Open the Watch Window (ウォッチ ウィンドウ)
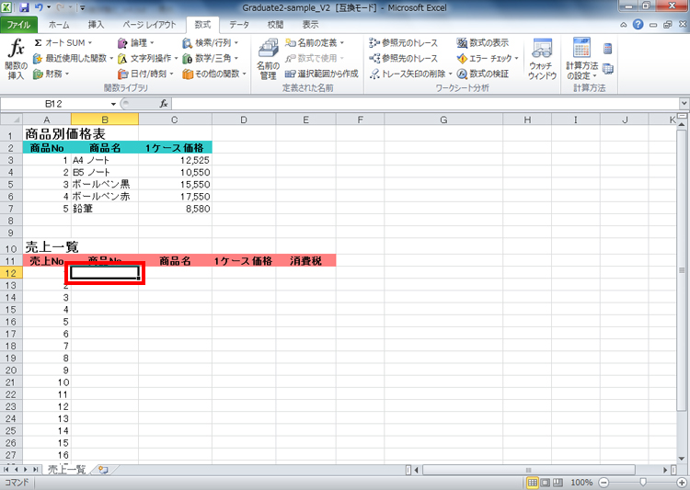This screenshot has width=690, height=490. 542,59
